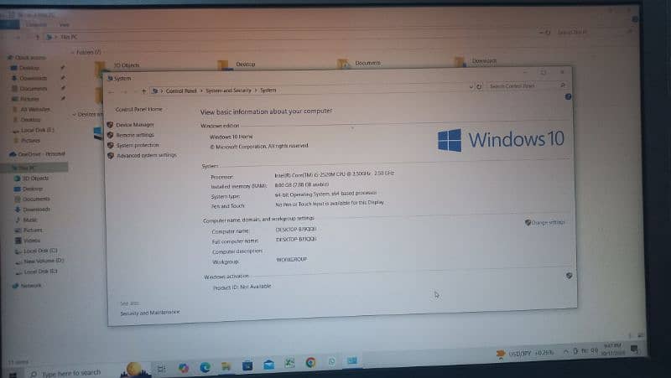Click the help question mark icon
The width and height of the screenshot is (671, 378).
[568, 97]
